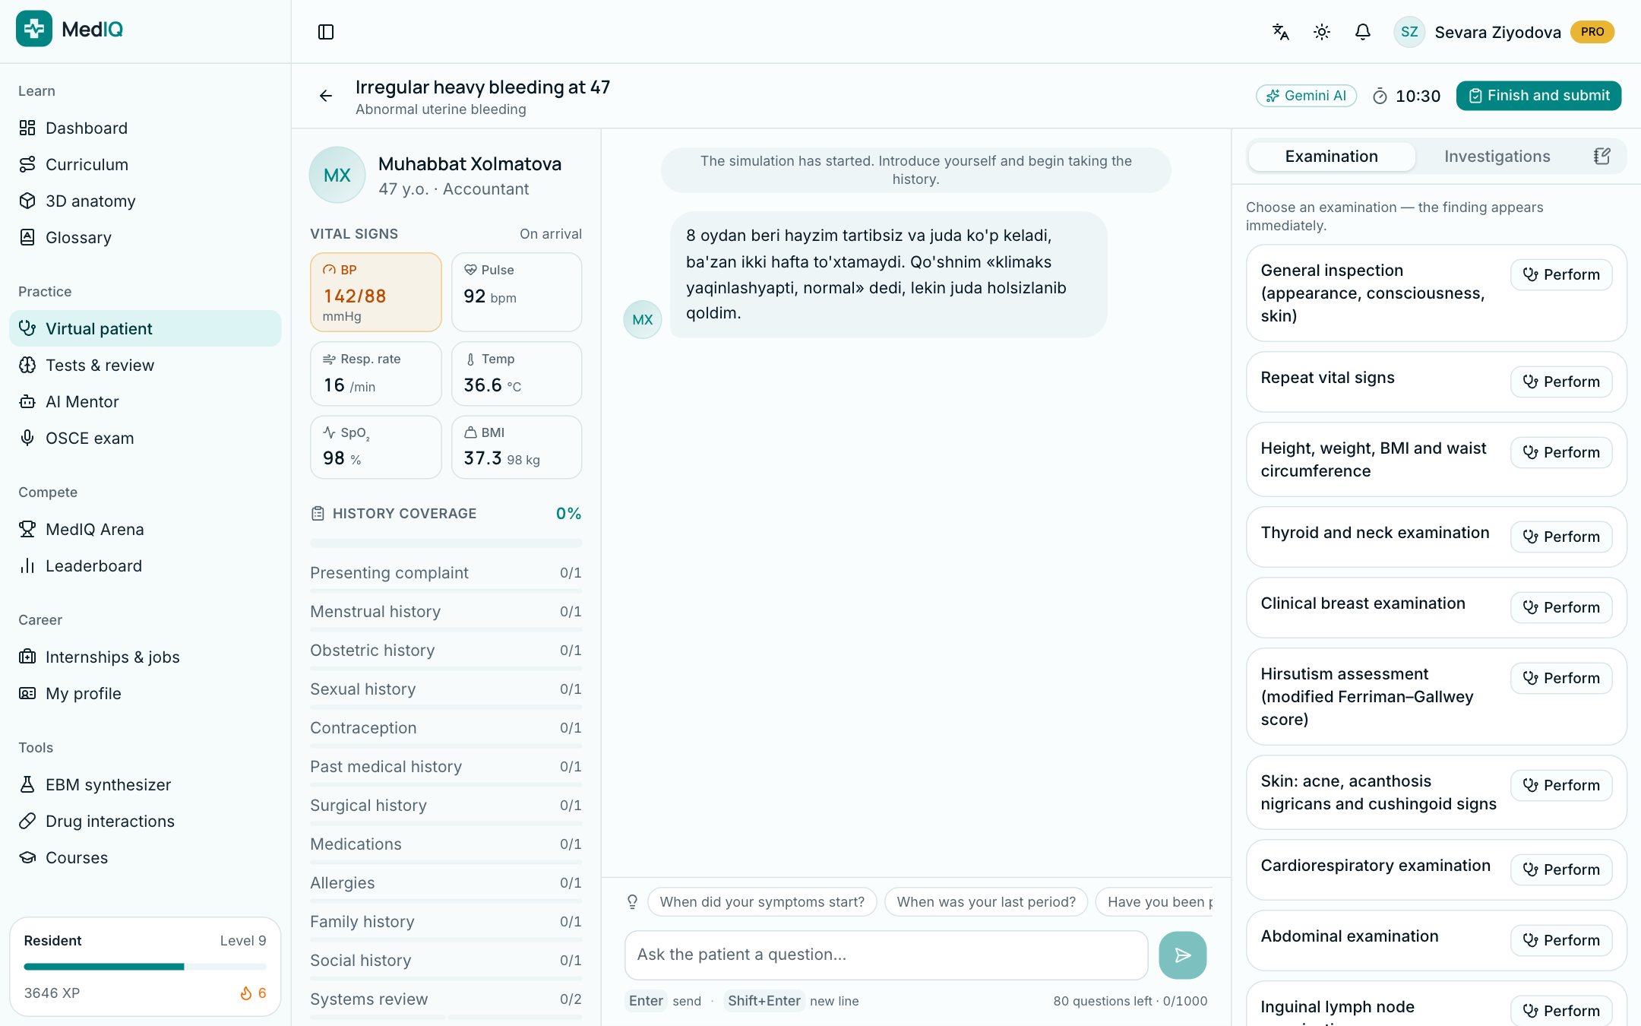1641x1026 pixels.
Task: Perform Abdominal examination
Action: (x=1561, y=940)
